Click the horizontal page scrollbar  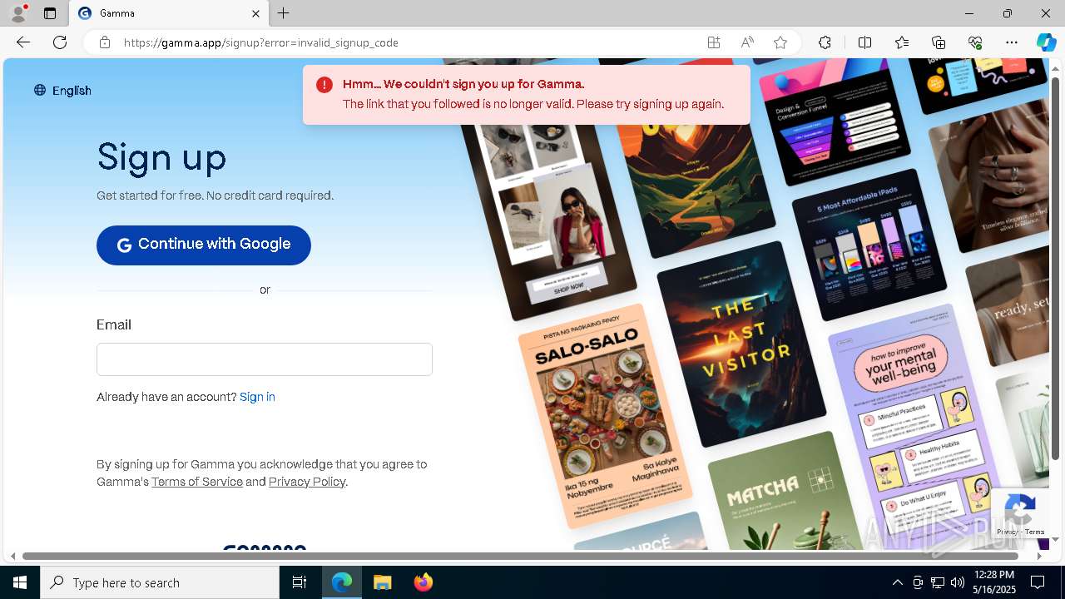coord(520,556)
